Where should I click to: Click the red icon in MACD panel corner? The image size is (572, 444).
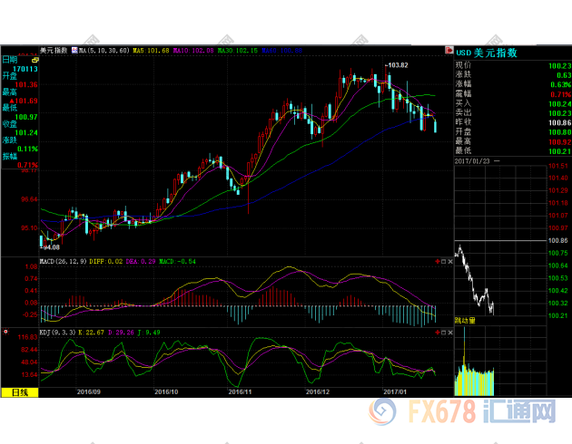pyautogui.click(x=439, y=261)
